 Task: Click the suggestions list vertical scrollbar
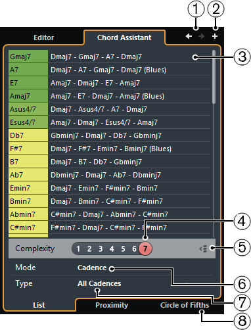214,77
